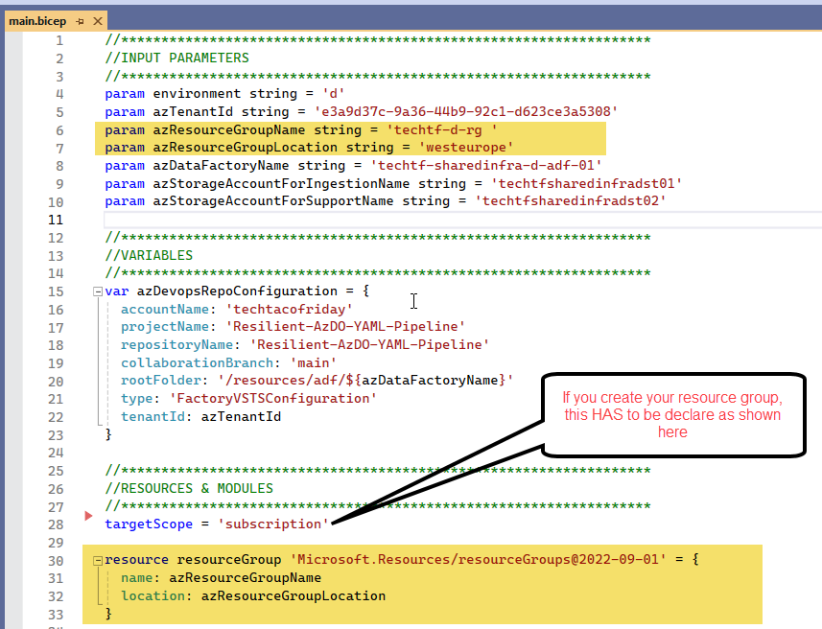Click 'techtfsharedinfradst02' value
Screen dimensions: 822x629
pyautogui.click(x=571, y=201)
